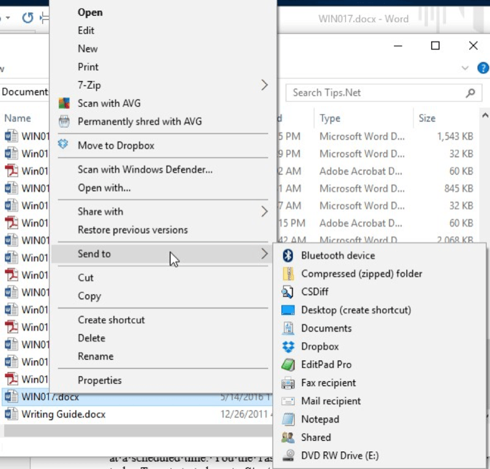
Task: Click the AVG icon beside Scan with AVG
Action: pos(64,103)
